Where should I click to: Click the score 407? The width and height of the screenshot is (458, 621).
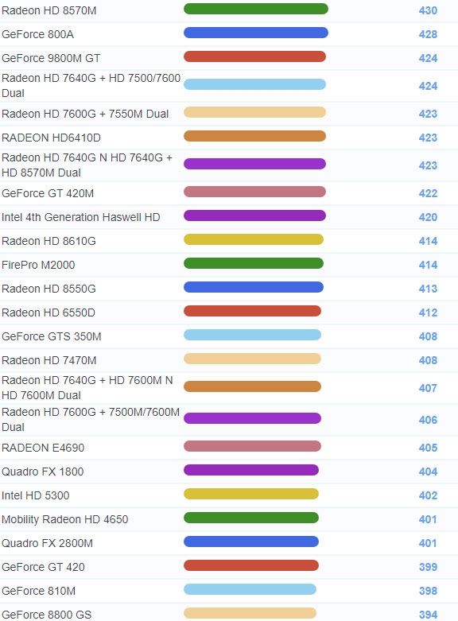(x=428, y=388)
